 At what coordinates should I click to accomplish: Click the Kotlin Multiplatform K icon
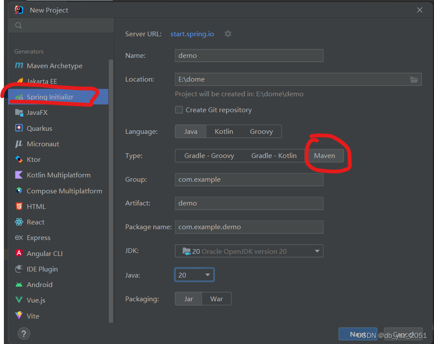[19, 175]
